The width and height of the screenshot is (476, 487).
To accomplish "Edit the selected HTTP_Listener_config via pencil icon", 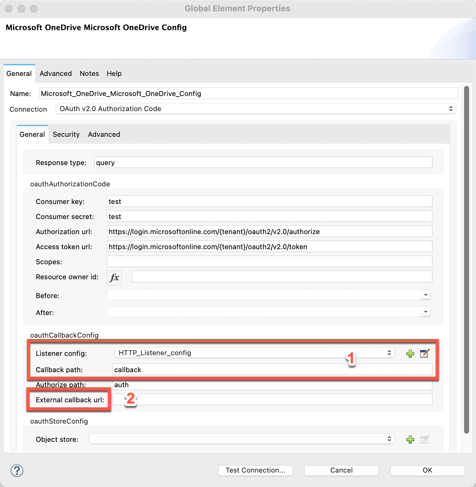I will [424, 354].
